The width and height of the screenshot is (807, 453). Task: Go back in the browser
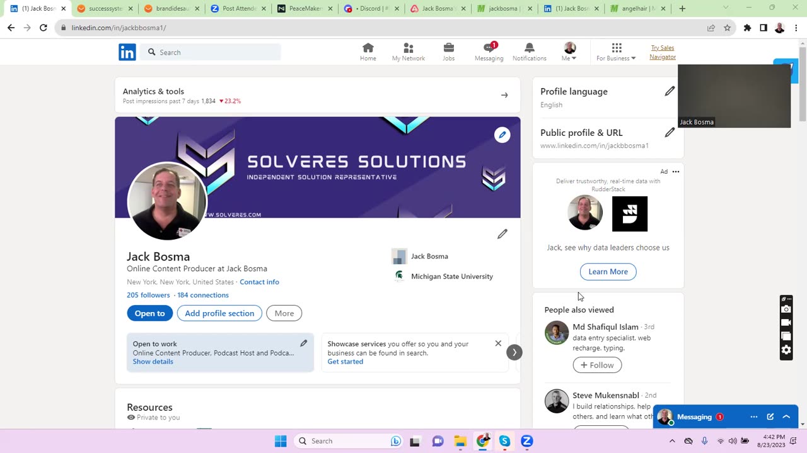coord(11,28)
